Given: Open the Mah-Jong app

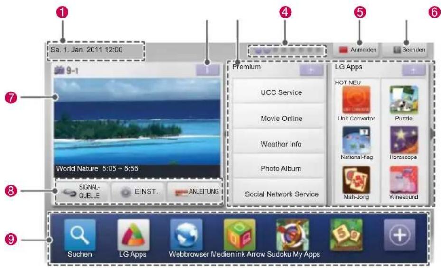Looking at the screenshot, I should tap(356, 180).
